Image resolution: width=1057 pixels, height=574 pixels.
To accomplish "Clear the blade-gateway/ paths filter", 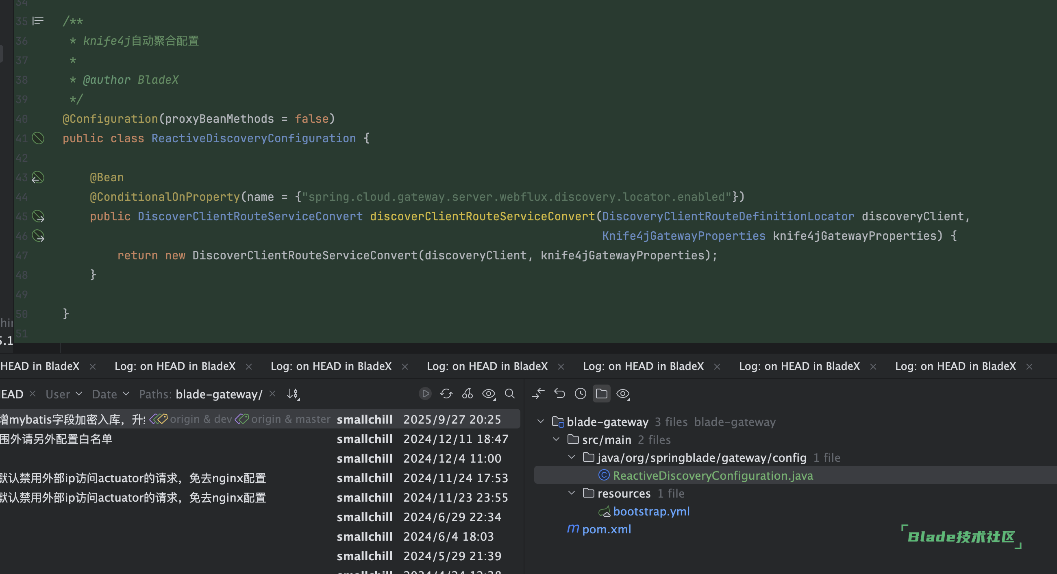I will pyautogui.click(x=272, y=394).
